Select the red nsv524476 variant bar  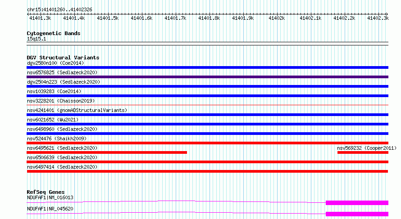point(207,143)
